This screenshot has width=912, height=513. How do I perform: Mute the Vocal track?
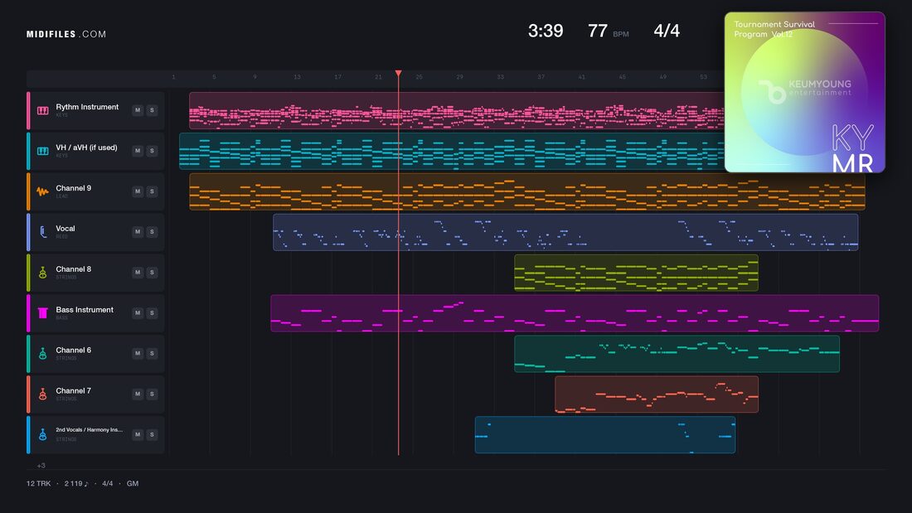pyautogui.click(x=138, y=231)
